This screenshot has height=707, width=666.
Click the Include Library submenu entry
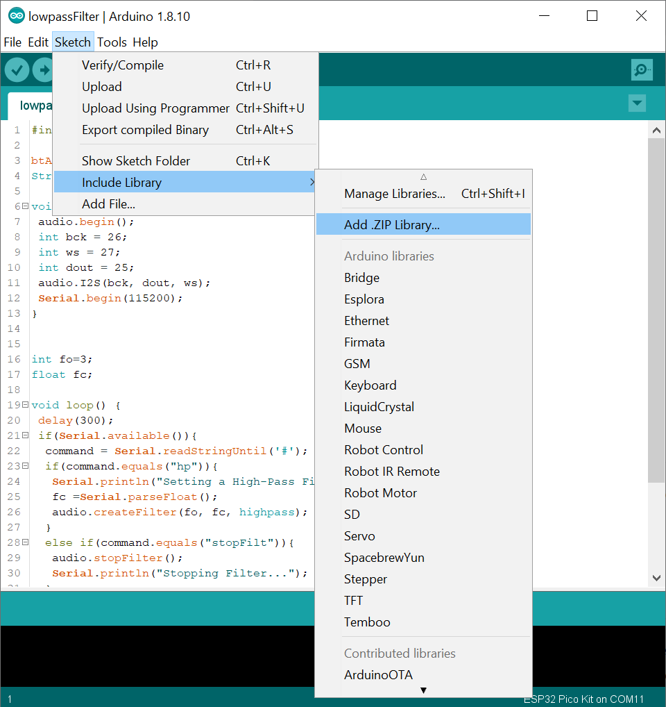coord(185,182)
